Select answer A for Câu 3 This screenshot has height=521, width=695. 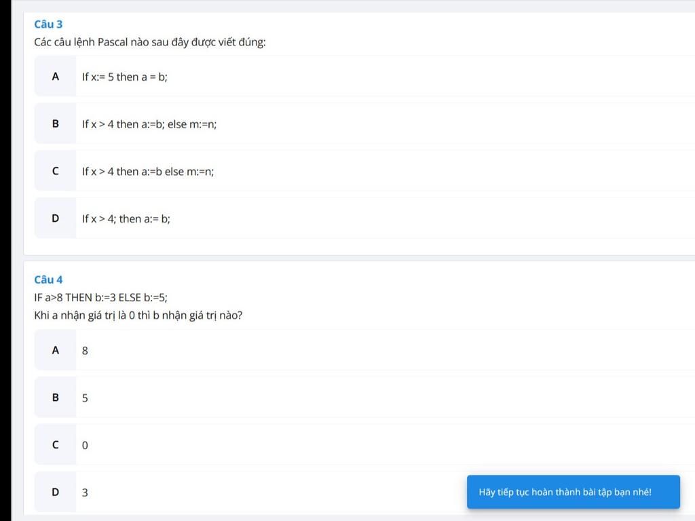click(x=364, y=77)
